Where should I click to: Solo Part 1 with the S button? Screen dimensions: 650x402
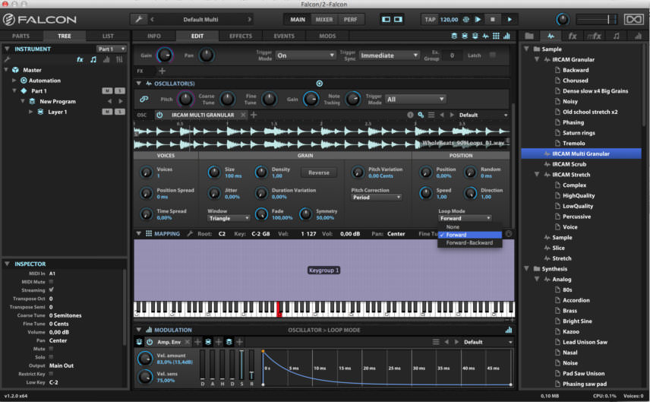(x=119, y=91)
